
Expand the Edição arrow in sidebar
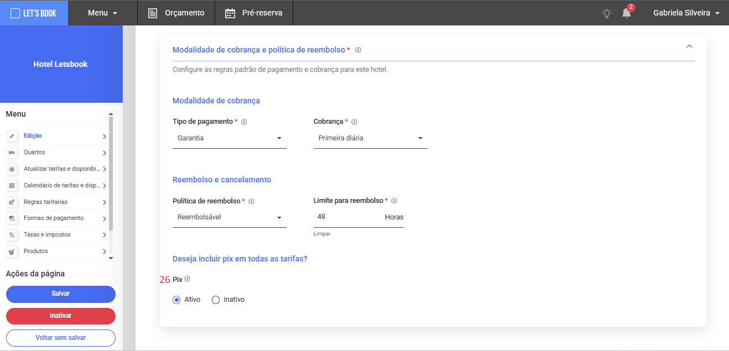tap(104, 136)
